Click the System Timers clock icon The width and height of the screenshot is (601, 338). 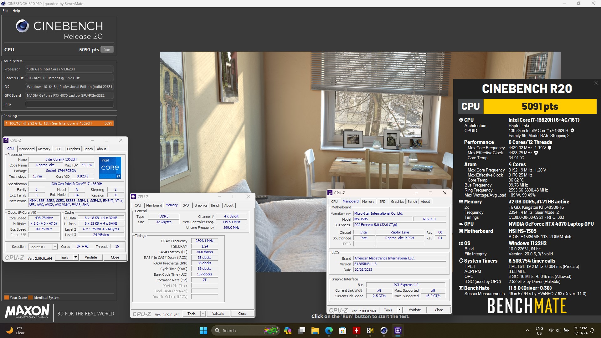pos(461,261)
